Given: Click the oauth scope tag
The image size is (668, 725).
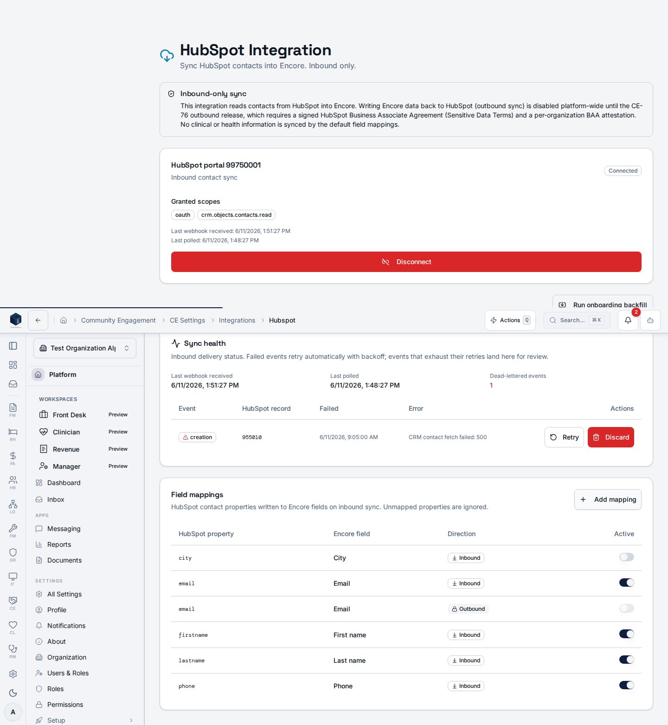Looking at the screenshot, I should (x=183, y=215).
